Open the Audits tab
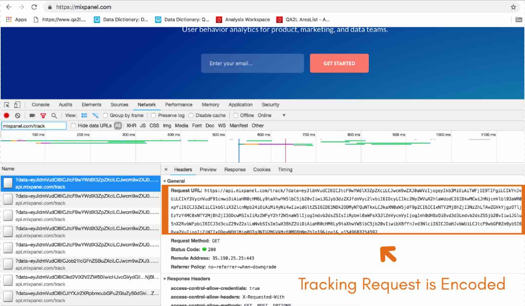The width and height of the screenshot is (525, 306). [x=65, y=105]
